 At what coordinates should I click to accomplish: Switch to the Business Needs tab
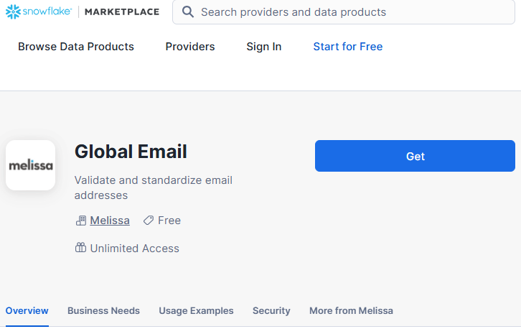tap(103, 311)
